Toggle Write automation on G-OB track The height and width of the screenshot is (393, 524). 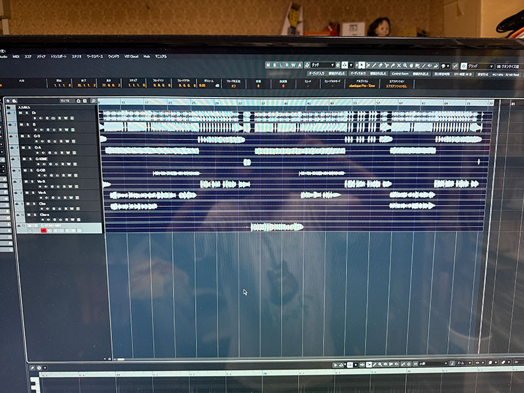point(69,176)
